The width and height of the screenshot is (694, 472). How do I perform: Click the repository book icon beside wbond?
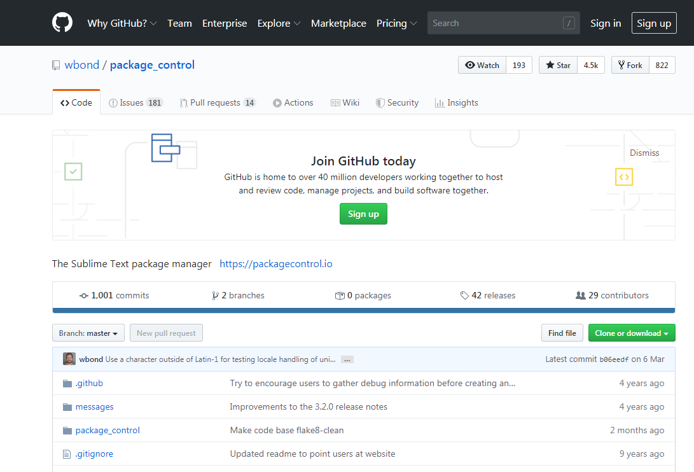click(x=56, y=65)
